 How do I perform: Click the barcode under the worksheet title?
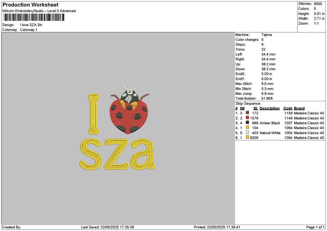coord(34,17)
